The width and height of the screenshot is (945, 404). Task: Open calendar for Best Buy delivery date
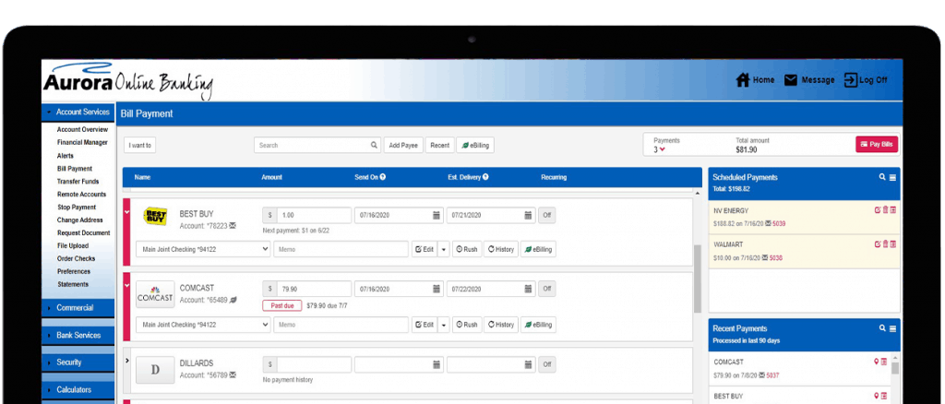tap(528, 215)
